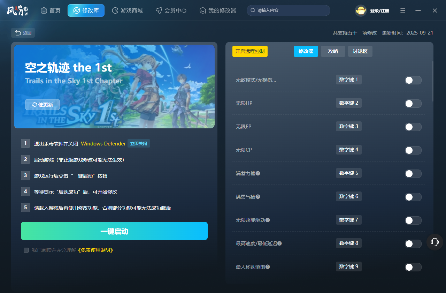Go to 游戏商城 in the navigation bar
This screenshot has width=446, height=293.
[x=127, y=10]
